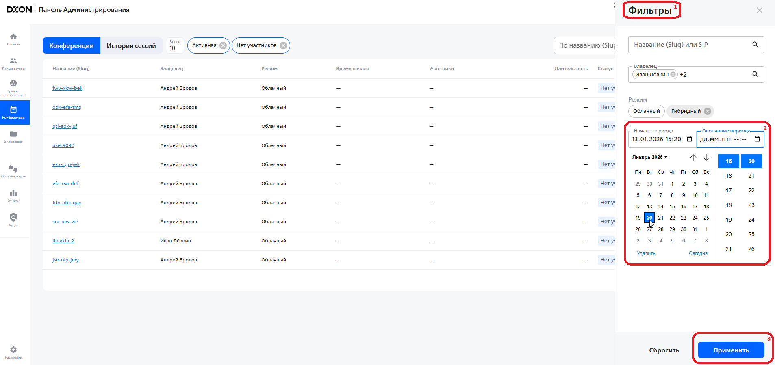
Task: Go to previous month with up arrow
Action: pos(693,158)
